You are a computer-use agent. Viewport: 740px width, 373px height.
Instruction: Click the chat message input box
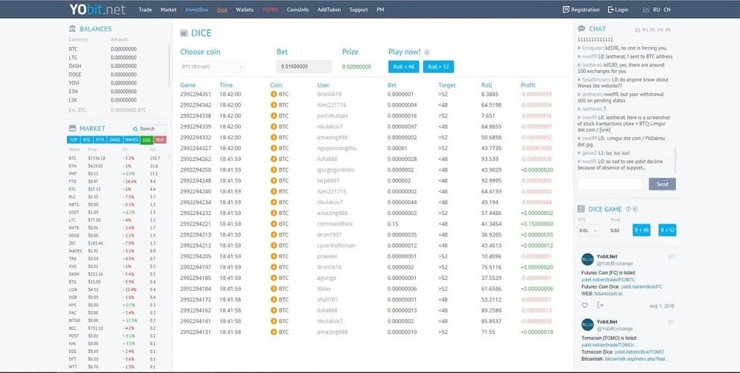click(x=610, y=184)
